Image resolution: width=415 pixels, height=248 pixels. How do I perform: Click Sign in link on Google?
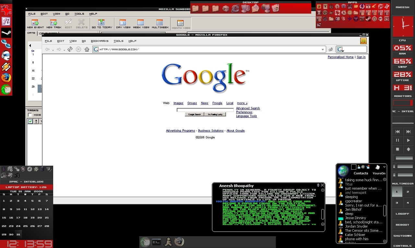coord(361,57)
